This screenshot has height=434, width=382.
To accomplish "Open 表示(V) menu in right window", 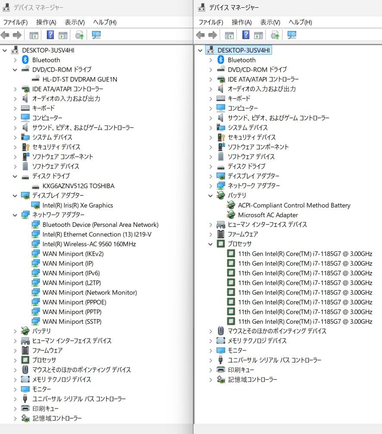I will pos(270,22).
